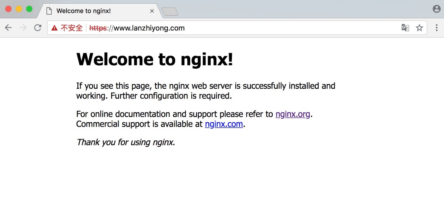Select the Welcome to nginx! tab
Screen dimensions: 444x212
click(100, 11)
